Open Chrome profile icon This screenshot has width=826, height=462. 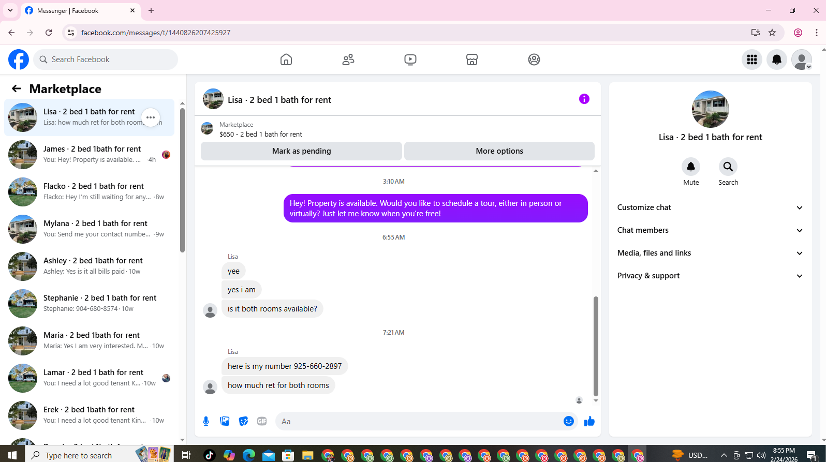click(x=798, y=33)
